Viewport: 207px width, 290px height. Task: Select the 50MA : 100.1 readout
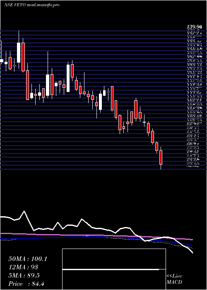click(x=28, y=259)
